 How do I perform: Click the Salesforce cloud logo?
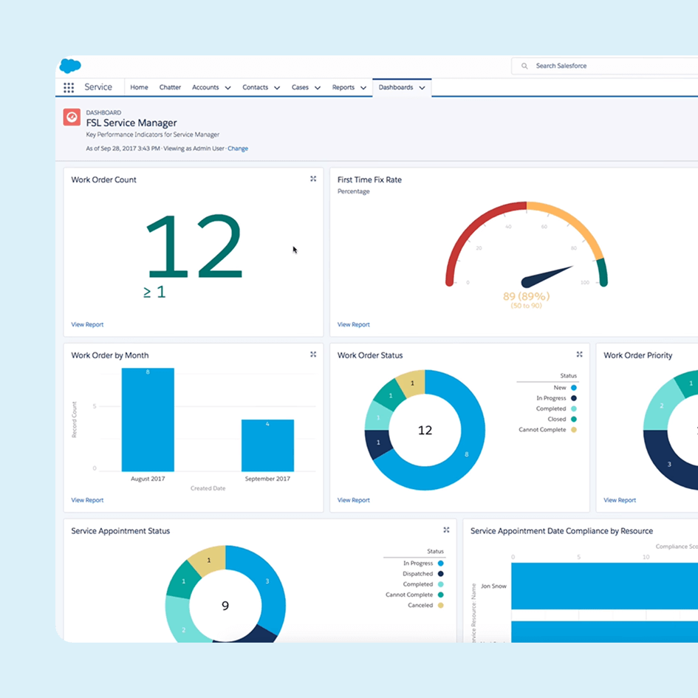click(70, 66)
